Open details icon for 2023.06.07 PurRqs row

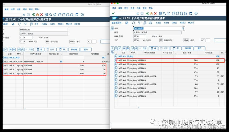point(116,76)
